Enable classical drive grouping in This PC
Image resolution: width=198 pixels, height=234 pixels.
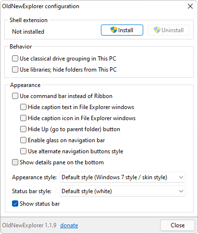click(15, 59)
